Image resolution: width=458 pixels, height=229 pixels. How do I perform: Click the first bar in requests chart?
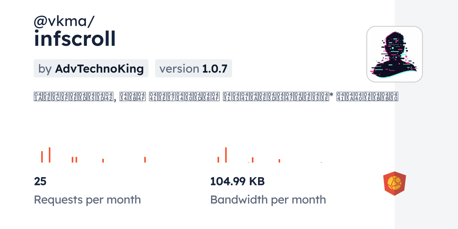42,157
